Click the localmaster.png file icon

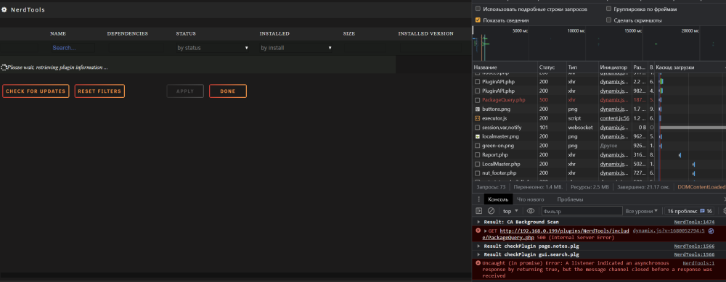point(478,137)
